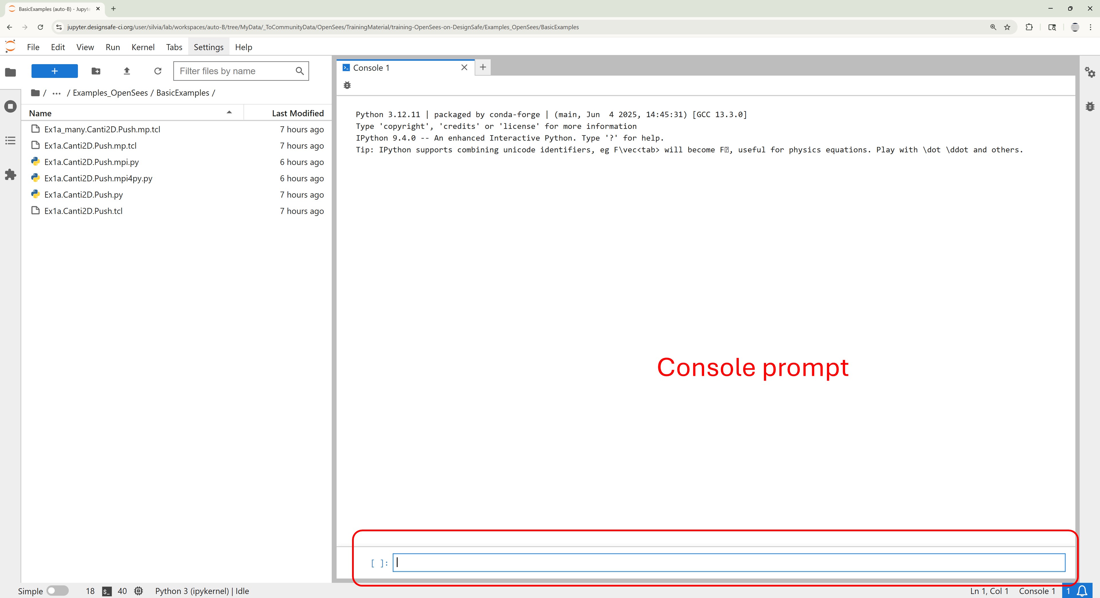Sort files by Name column arrow
Image resolution: width=1100 pixels, height=598 pixels.
coord(229,113)
